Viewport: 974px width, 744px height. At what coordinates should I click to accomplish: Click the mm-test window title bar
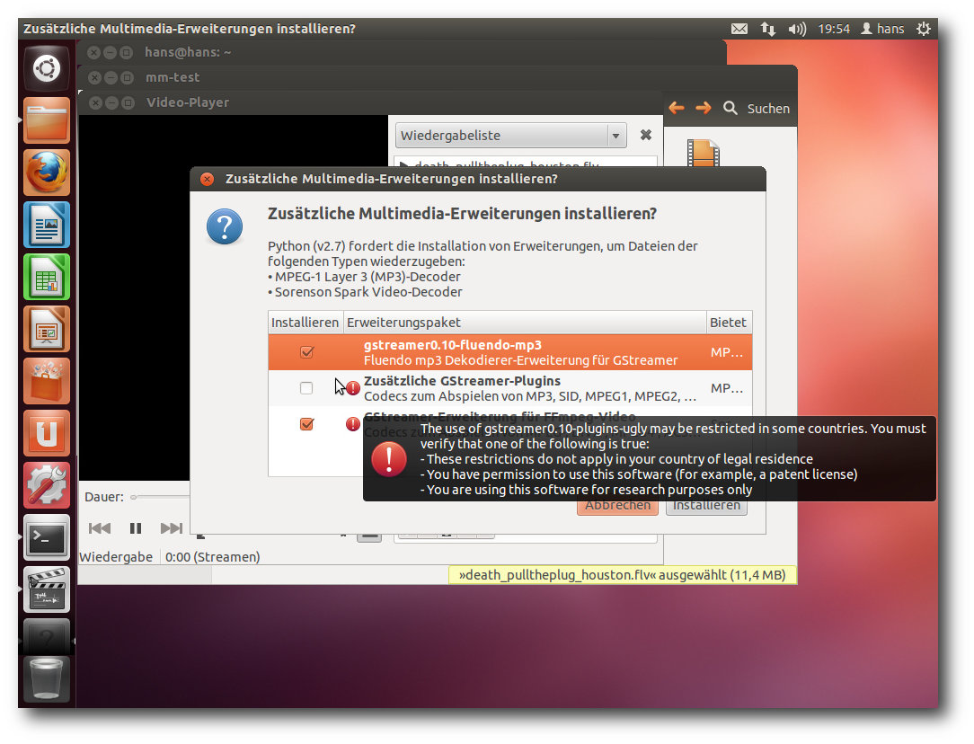coord(438,77)
